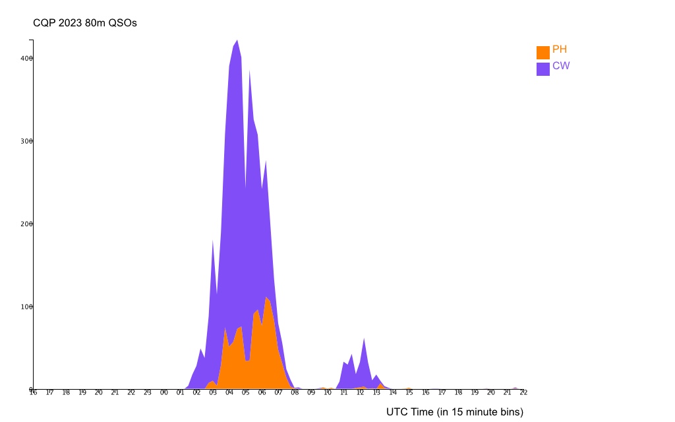Click the orange PH legend swatch

click(543, 53)
